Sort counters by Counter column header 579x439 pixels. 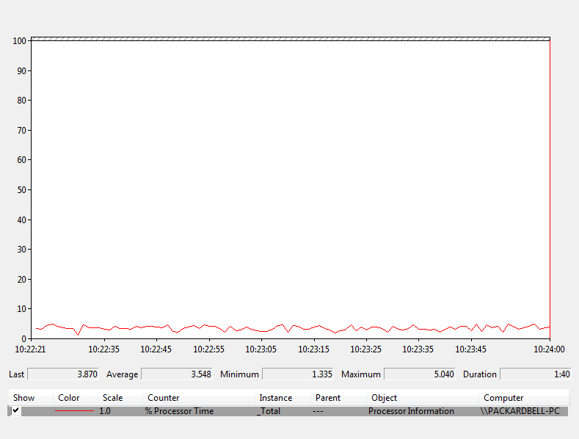point(163,397)
